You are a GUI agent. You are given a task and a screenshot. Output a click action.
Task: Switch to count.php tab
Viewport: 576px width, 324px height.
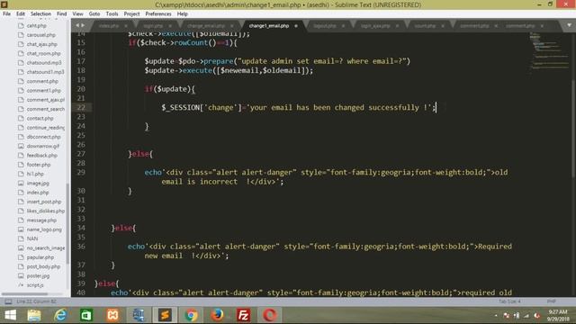coord(425,26)
